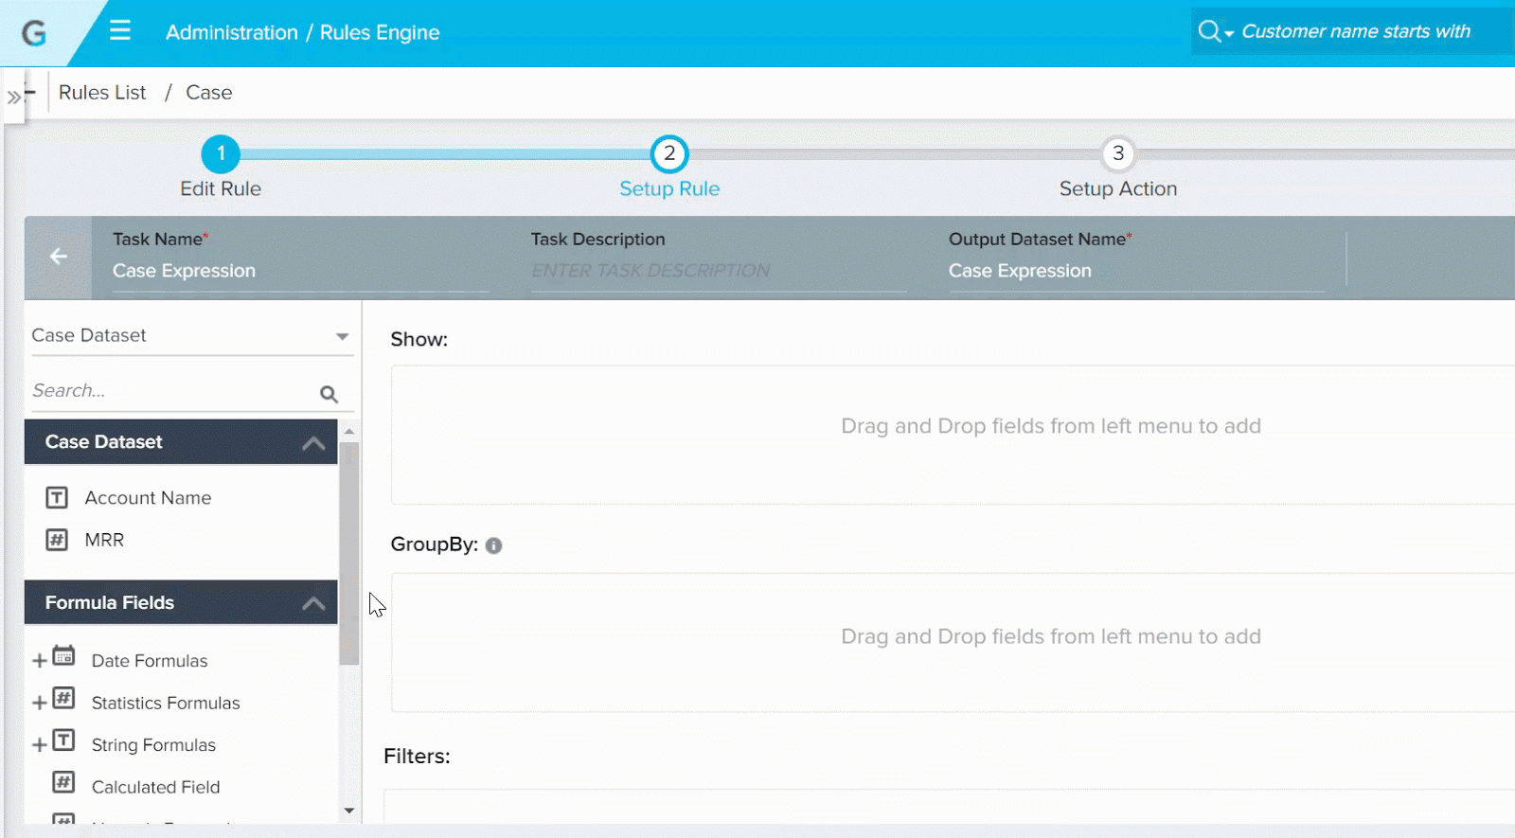The image size is (1515, 838).
Task: Select Statistics Formulas item
Action: pyautogui.click(x=166, y=703)
